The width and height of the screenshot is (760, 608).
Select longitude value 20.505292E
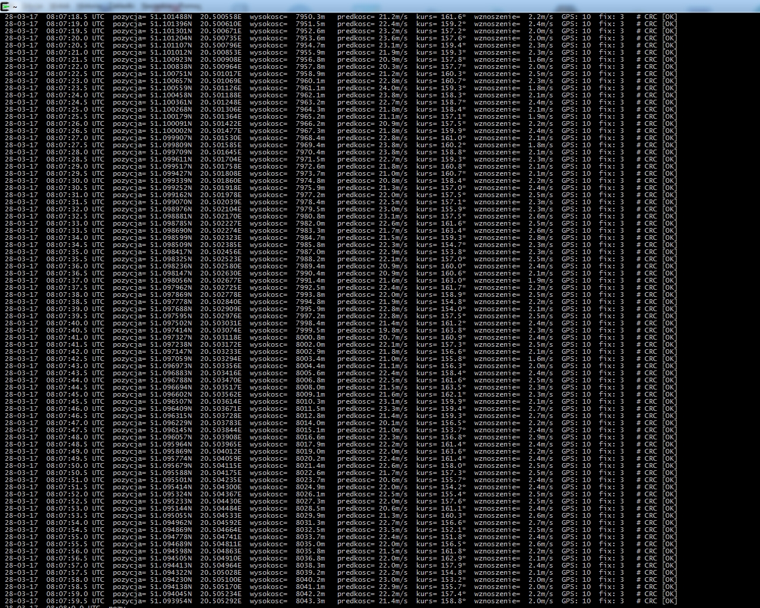[x=221, y=601]
